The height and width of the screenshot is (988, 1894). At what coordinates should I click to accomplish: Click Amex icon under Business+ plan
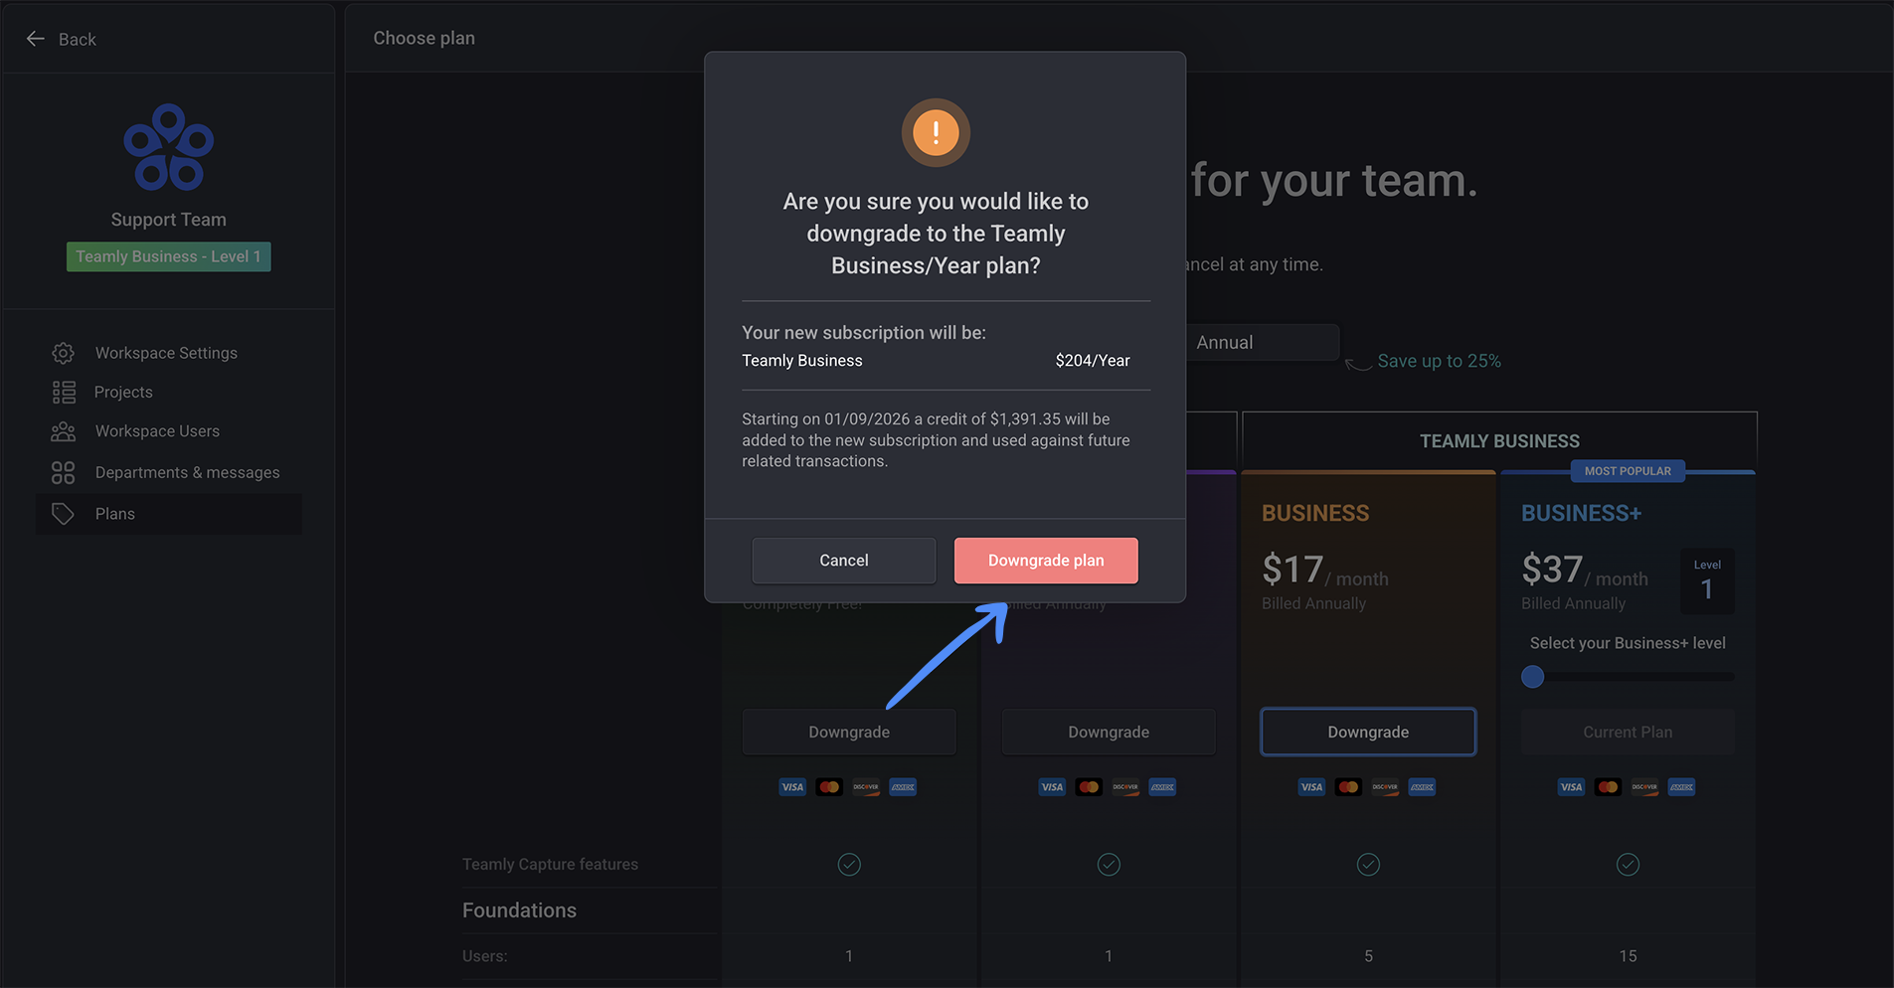(1681, 787)
